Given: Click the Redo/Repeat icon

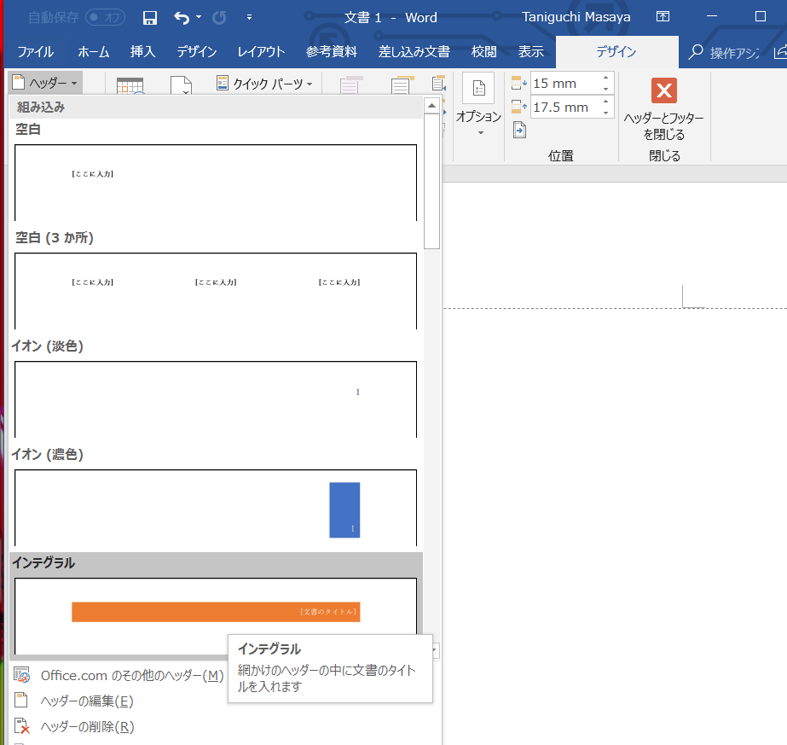Looking at the screenshot, I should [x=219, y=18].
